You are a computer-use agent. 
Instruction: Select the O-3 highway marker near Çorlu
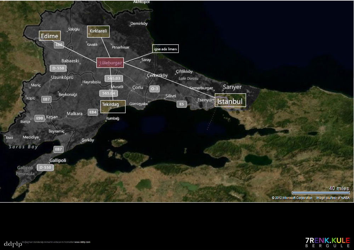click(x=154, y=88)
